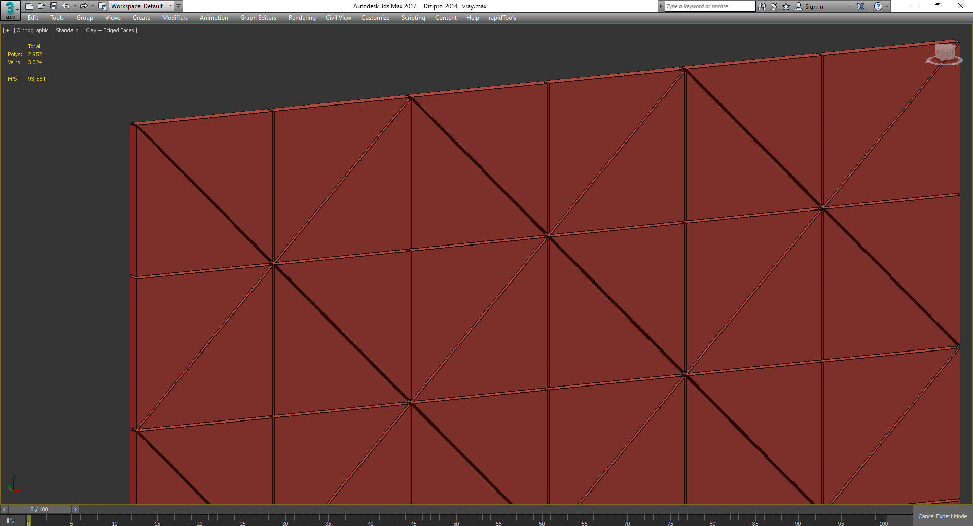Undo the last action
The image size is (973, 526).
coord(66,6)
